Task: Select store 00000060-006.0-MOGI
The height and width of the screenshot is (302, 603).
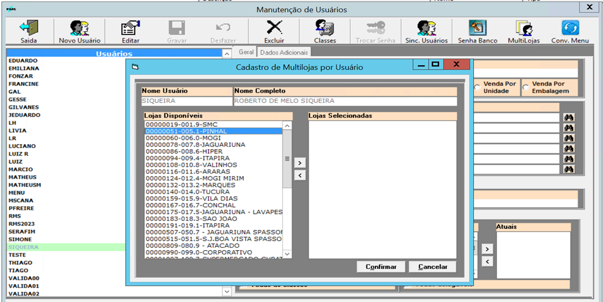Action: point(213,138)
